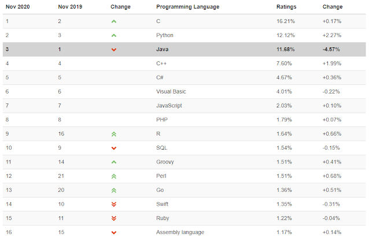This screenshot has height=238, width=369.
Task: Click the green up arrow beside Python
Action: [114, 35]
